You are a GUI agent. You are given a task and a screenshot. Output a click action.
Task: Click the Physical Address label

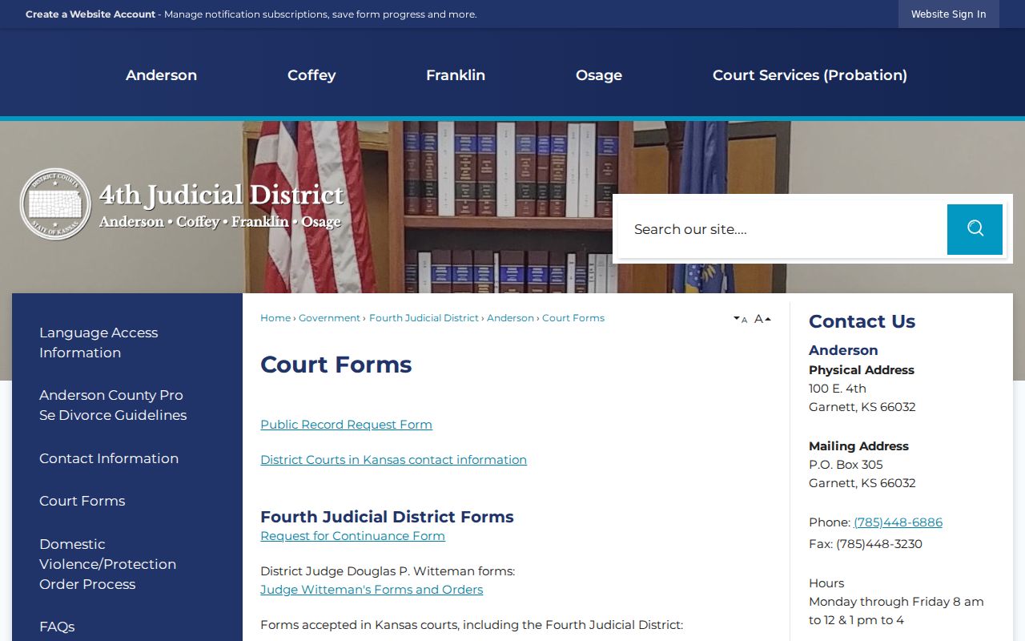click(862, 370)
